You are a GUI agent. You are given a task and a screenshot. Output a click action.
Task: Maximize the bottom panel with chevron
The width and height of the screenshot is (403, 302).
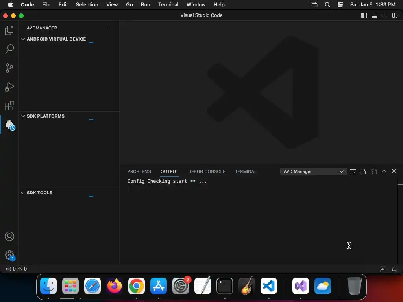(x=384, y=171)
